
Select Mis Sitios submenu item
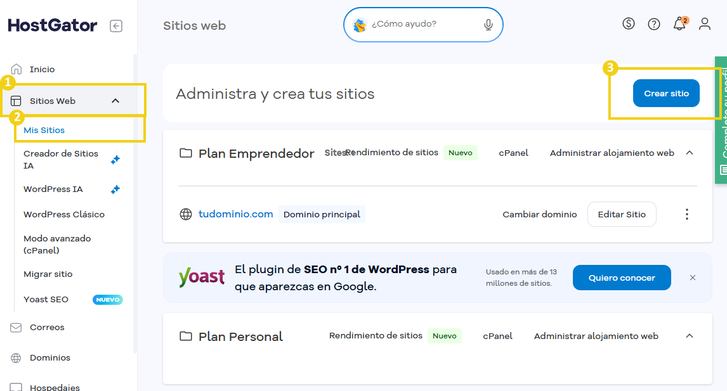tap(44, 130)
